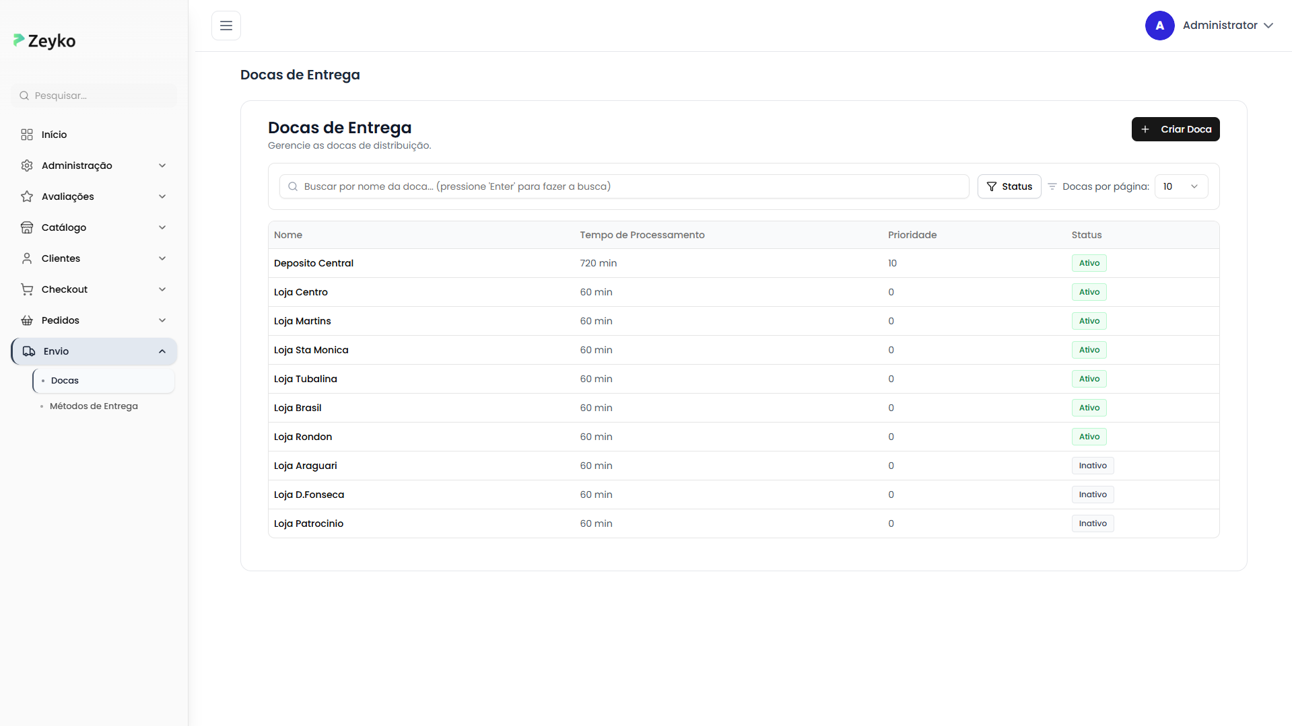Click the blue Administrator avatar icon

(1159, 26)
